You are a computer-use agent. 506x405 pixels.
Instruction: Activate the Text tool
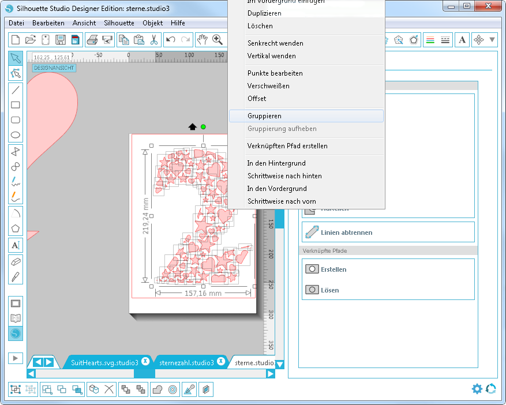[16, 245]
